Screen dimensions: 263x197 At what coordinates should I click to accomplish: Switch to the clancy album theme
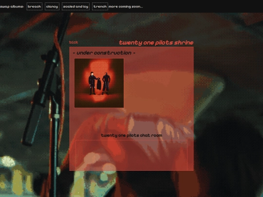click(52, 6)
